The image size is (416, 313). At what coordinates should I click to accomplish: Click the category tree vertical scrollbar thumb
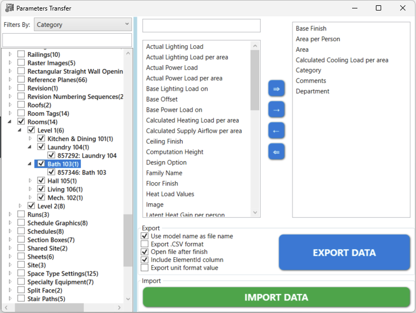pyautogui.click(x=128, y=240)
